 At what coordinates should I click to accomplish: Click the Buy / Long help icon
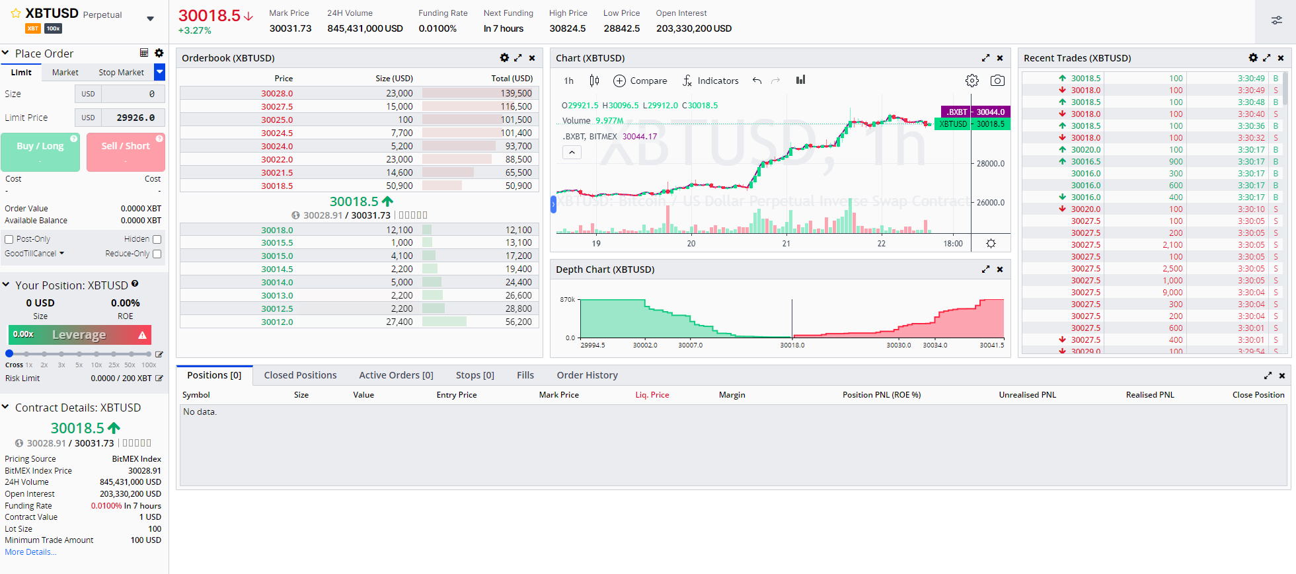(74, 139)
